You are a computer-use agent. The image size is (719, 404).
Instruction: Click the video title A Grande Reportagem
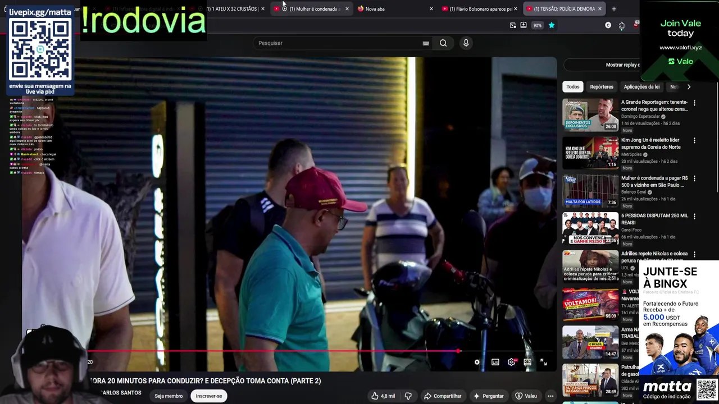coord(654,105)
